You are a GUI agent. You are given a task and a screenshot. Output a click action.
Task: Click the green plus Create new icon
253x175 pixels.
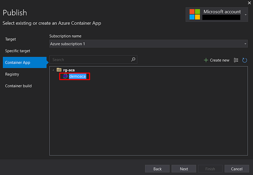(x=206, y=60)
